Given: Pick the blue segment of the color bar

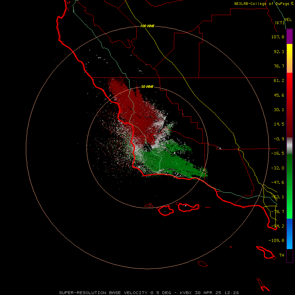Looking at the screenshot, I should click(289, 234).
